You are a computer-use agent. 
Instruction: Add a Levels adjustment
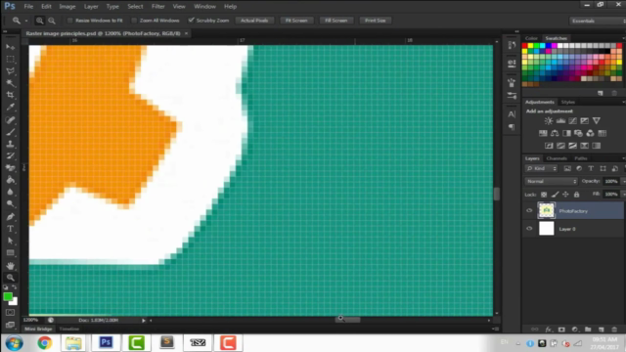(560, 120)
